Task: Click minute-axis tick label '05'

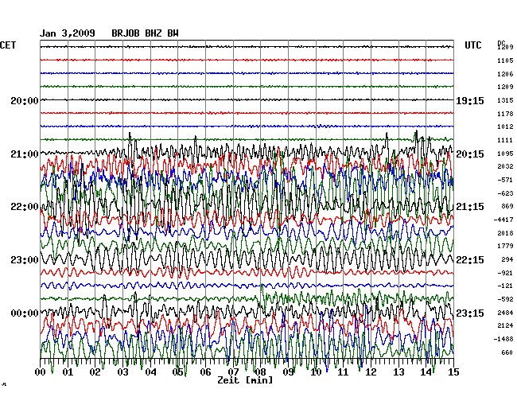Action: click(178, 372)
